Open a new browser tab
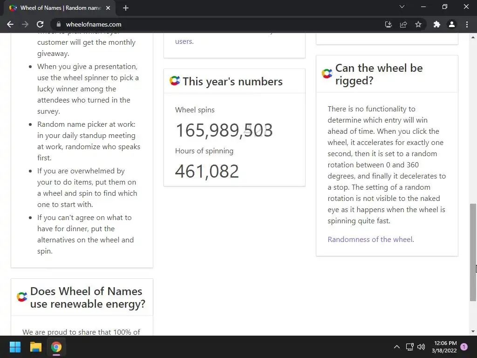477x358 pixels. [126, 8]
